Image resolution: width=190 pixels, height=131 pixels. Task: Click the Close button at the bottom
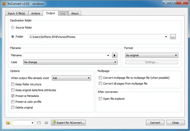(x=176, y=123)
